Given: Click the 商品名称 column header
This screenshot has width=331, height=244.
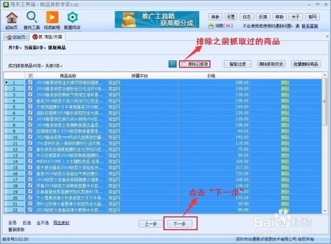Looking at the screenshot, I should pyautogui.click(x=68, y=76).
